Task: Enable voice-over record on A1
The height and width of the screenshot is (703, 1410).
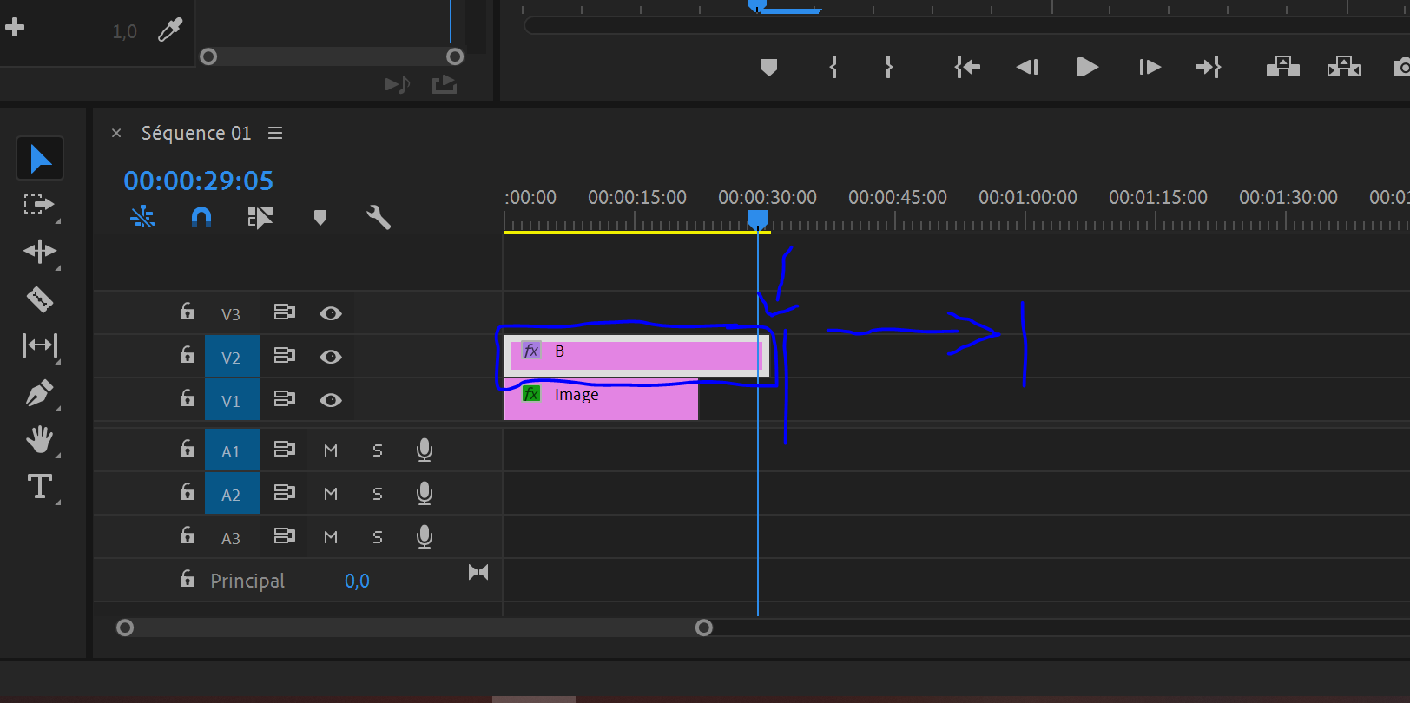Action: (425, 450)
